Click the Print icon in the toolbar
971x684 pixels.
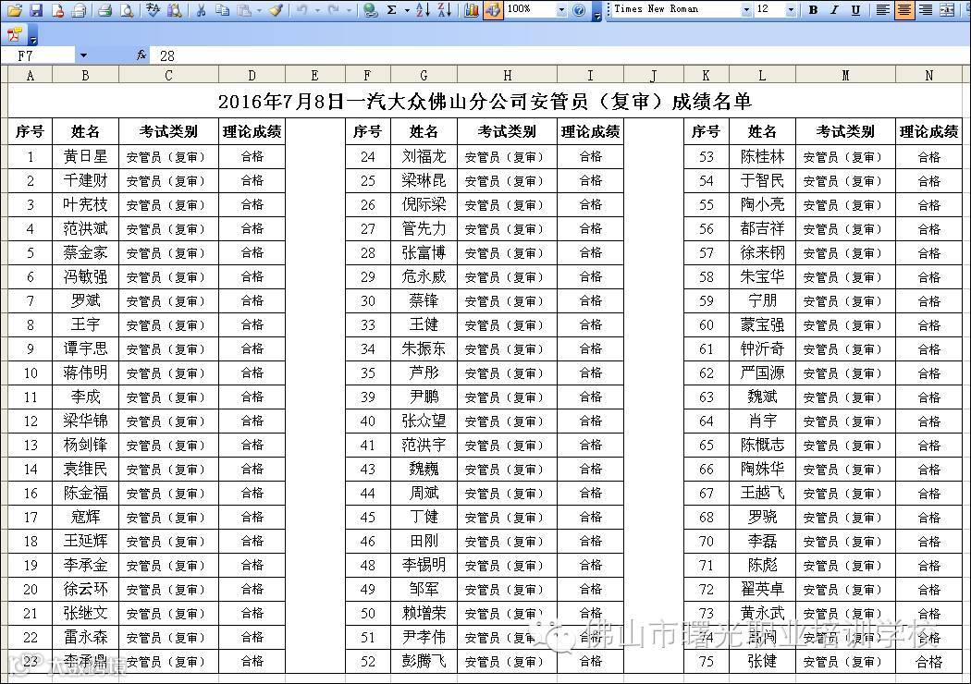click(x=104, y=10)
